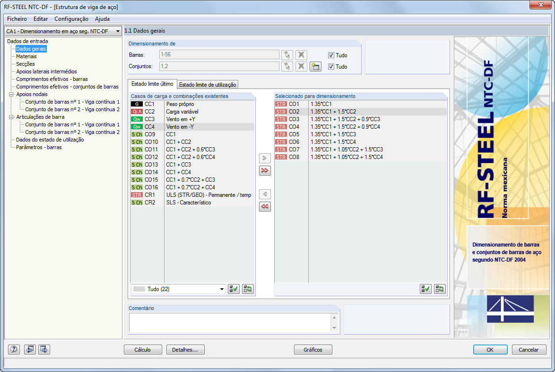The height and width of the screenshot is (372, 555).
Task: Remove all combinations with double left arrow
Action: point(265,206)
